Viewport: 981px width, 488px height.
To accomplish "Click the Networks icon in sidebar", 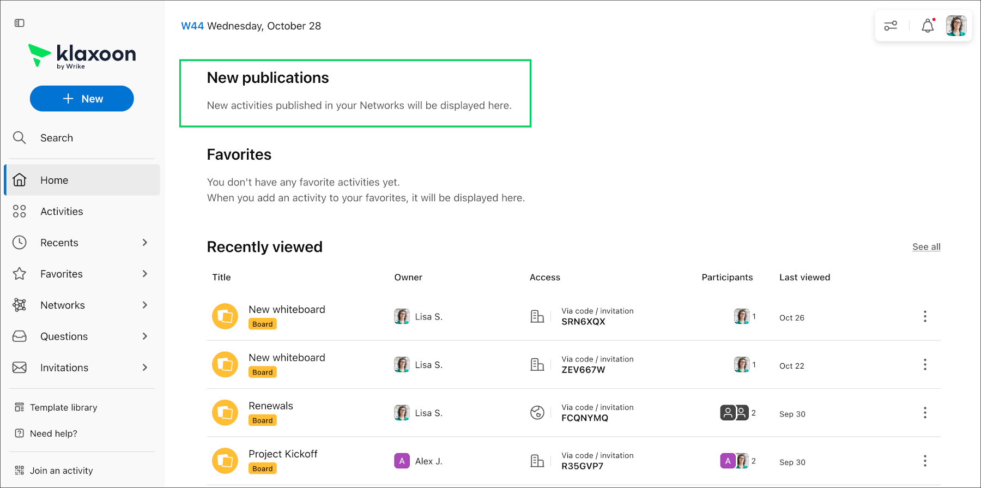I will pyautogui.click(x=20, y=305).
